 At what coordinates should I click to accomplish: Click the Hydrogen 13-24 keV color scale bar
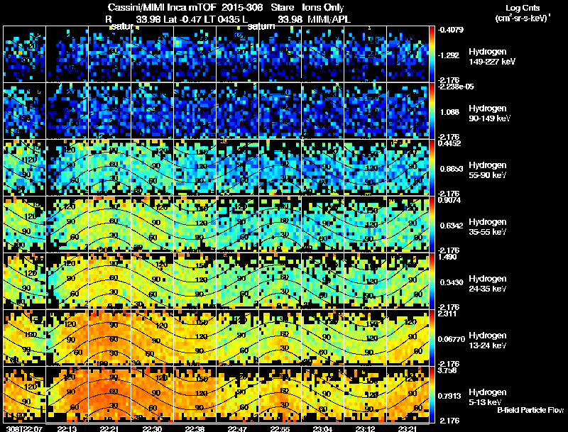[x=432, y=338]
